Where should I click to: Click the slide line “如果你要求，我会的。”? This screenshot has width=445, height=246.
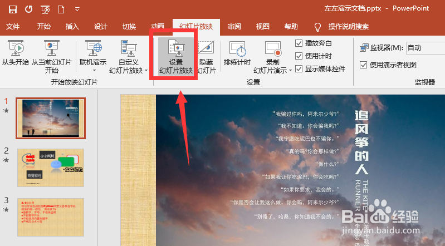310,189
